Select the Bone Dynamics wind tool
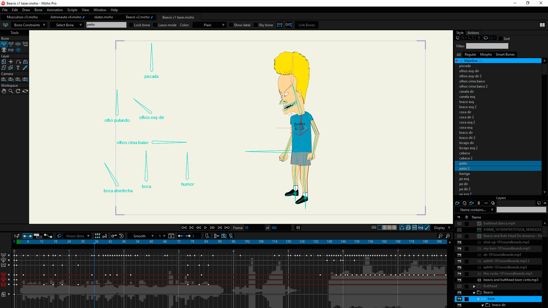Screen dimensions: 548x308 click(x=18, y=50)
